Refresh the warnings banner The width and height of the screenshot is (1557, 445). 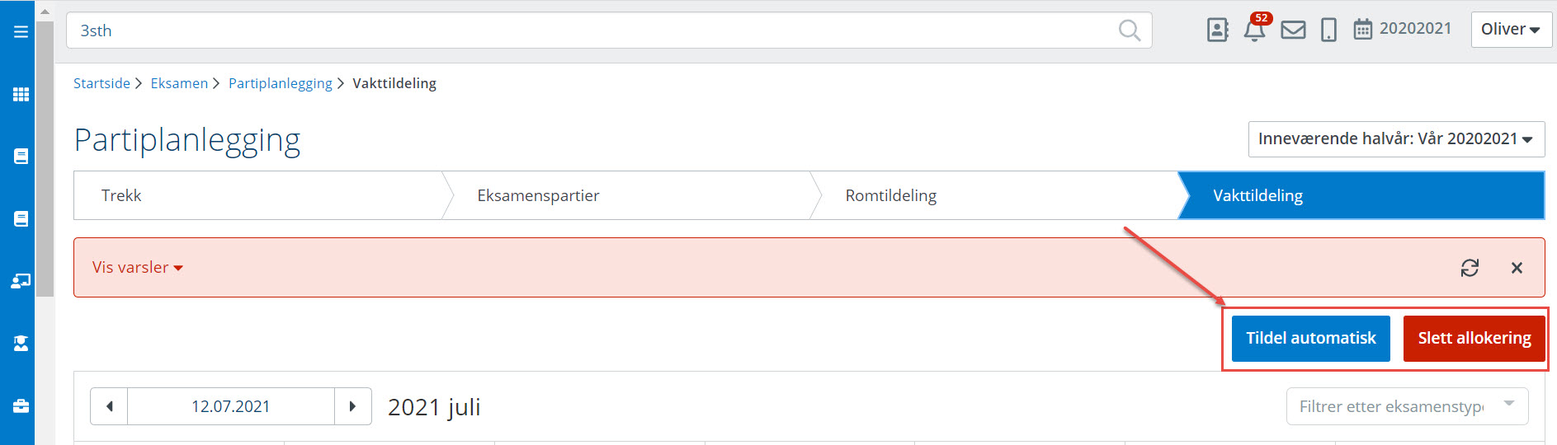point(1470,268)
